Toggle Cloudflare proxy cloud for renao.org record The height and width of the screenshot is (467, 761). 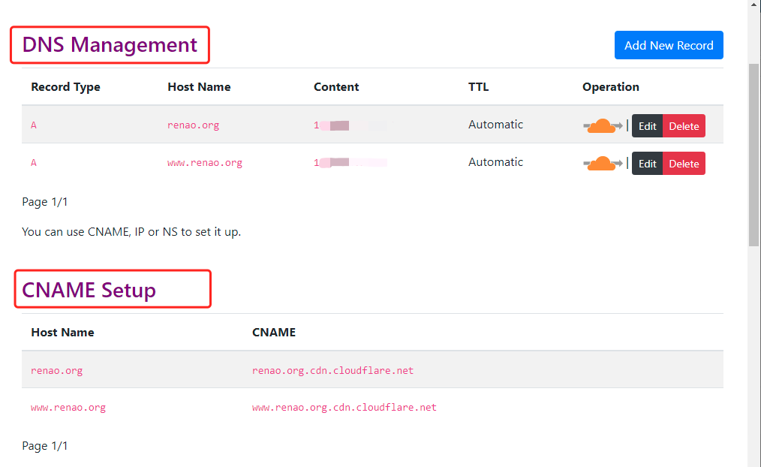click(x=602, y=125)
